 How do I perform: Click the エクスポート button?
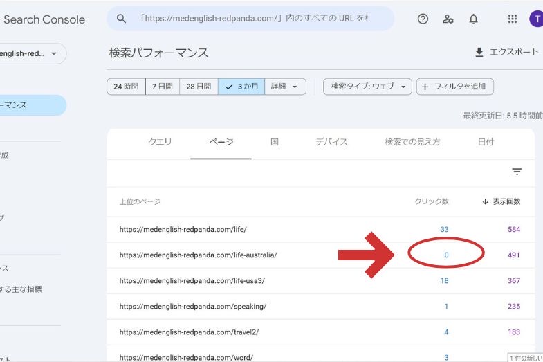506,53
